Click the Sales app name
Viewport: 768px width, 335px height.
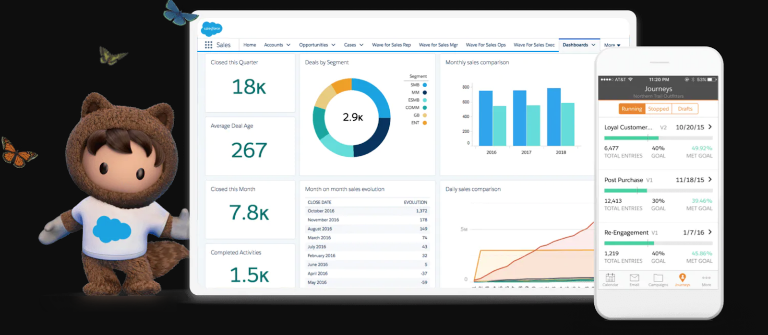click(x=223, y=45)
